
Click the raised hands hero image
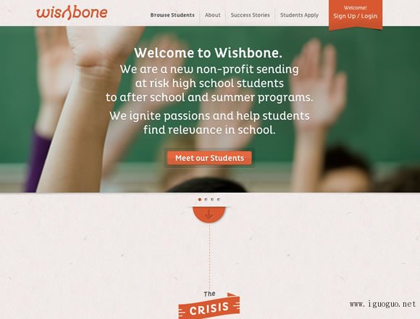click(x=210, y=109)
